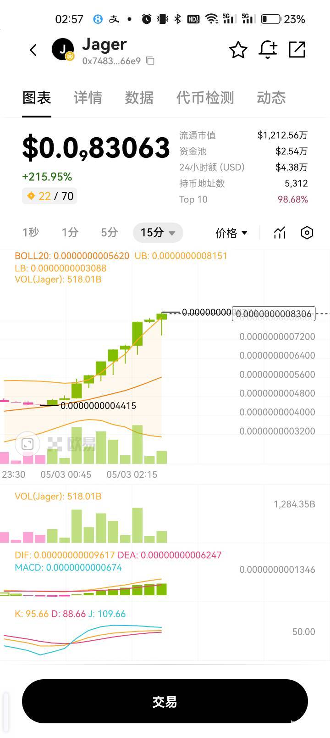Favorite Jager with the star icon
This screenshot has height=738, width=330.
click(x=238, y=50)
